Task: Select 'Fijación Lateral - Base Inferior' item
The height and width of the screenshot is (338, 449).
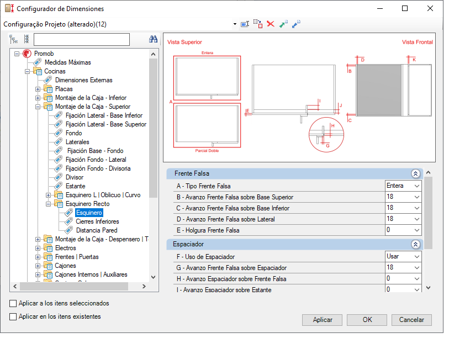Action: (104, 115)
